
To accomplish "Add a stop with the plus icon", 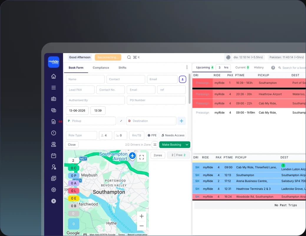I will 181,121.
